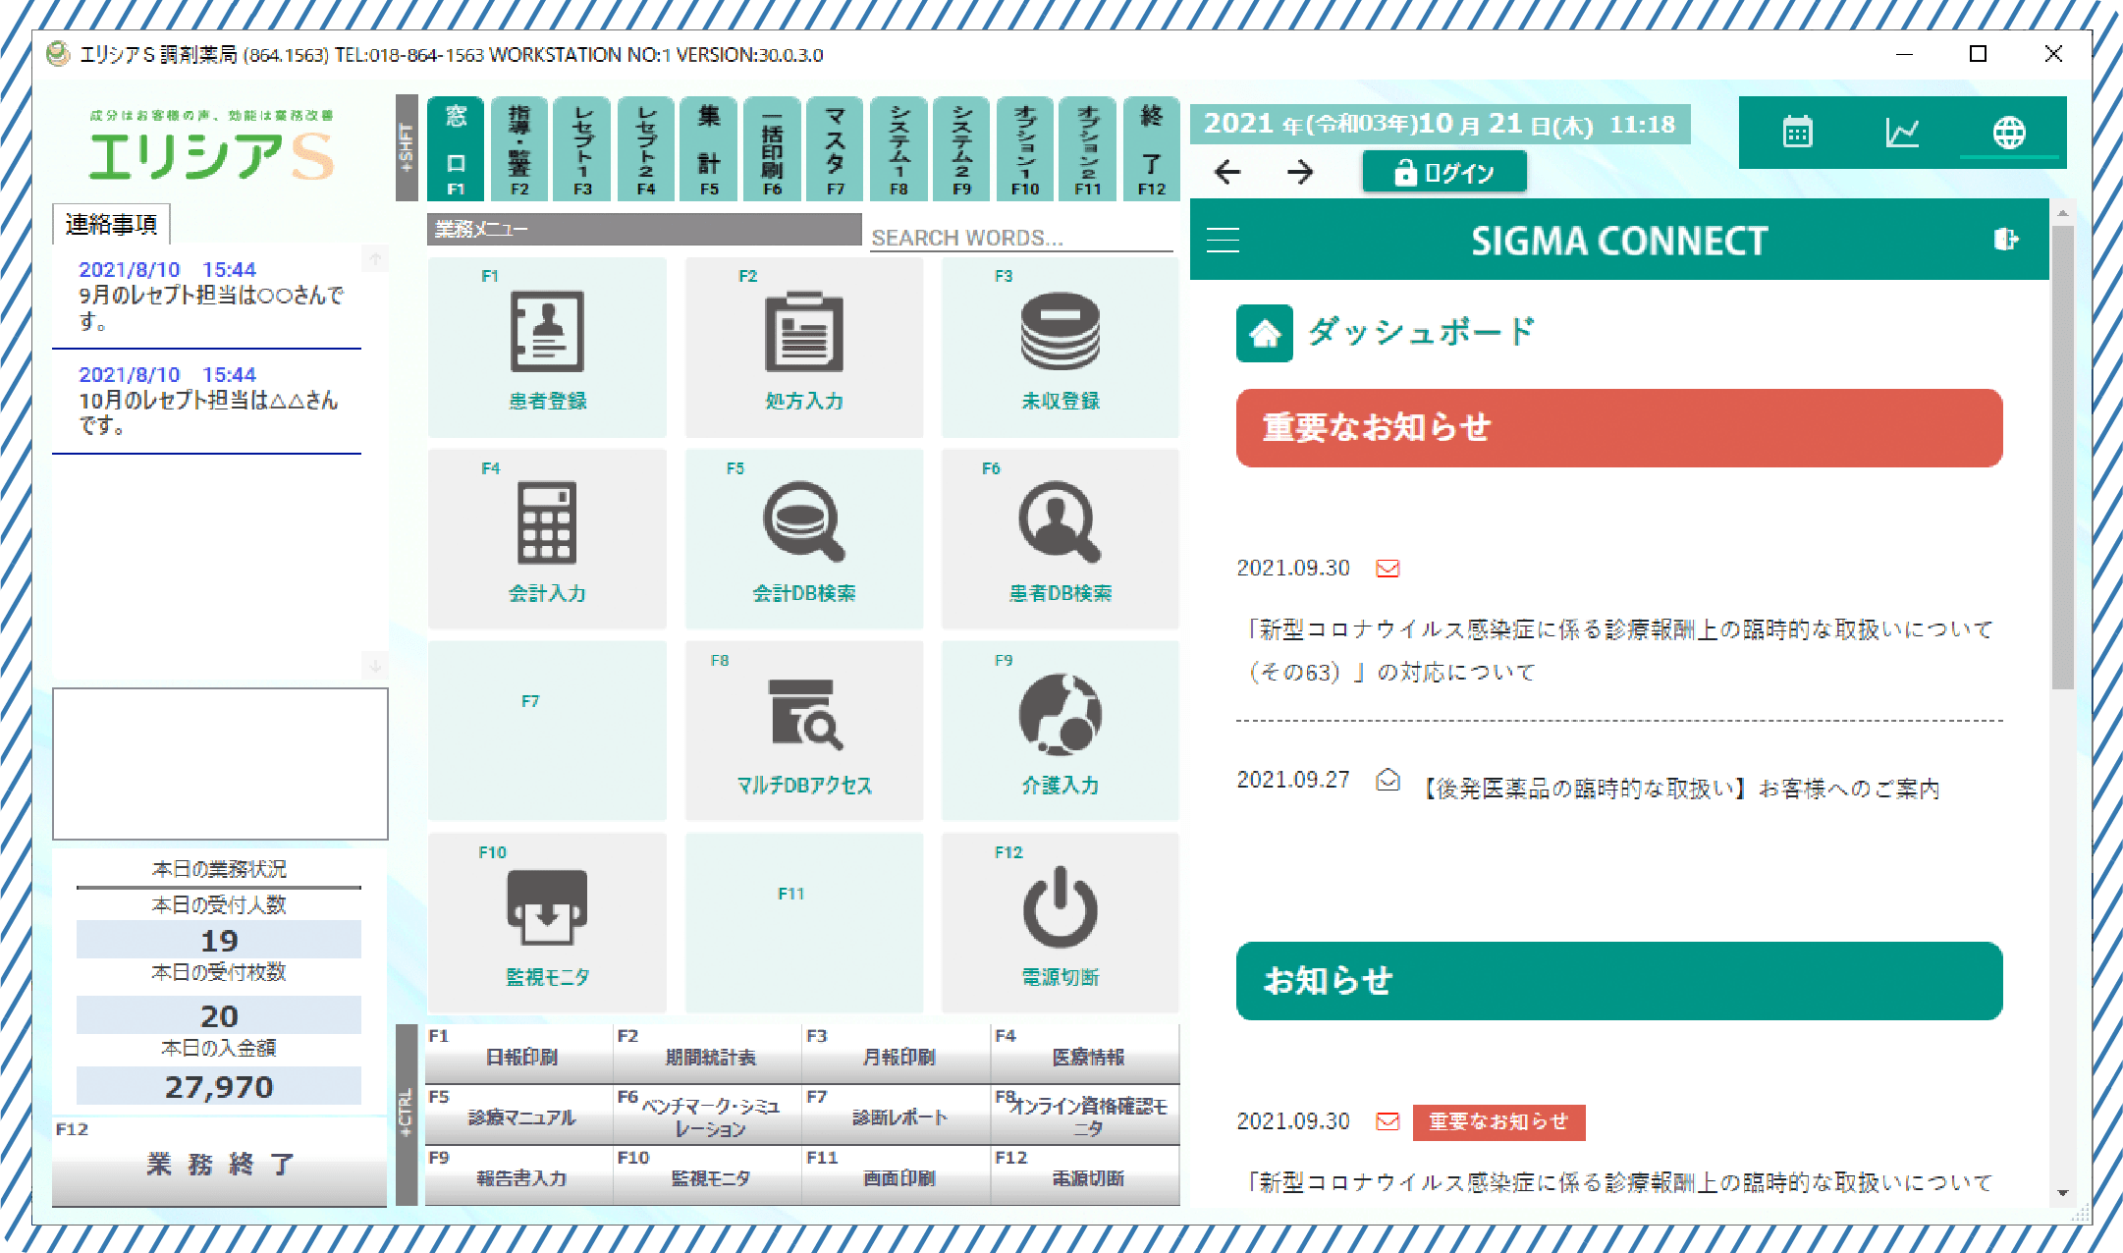Viewport: 2123px width, 1253px height.
Task: Open the 未収登録 unpaid registration tile
Action: [1061, 347]
